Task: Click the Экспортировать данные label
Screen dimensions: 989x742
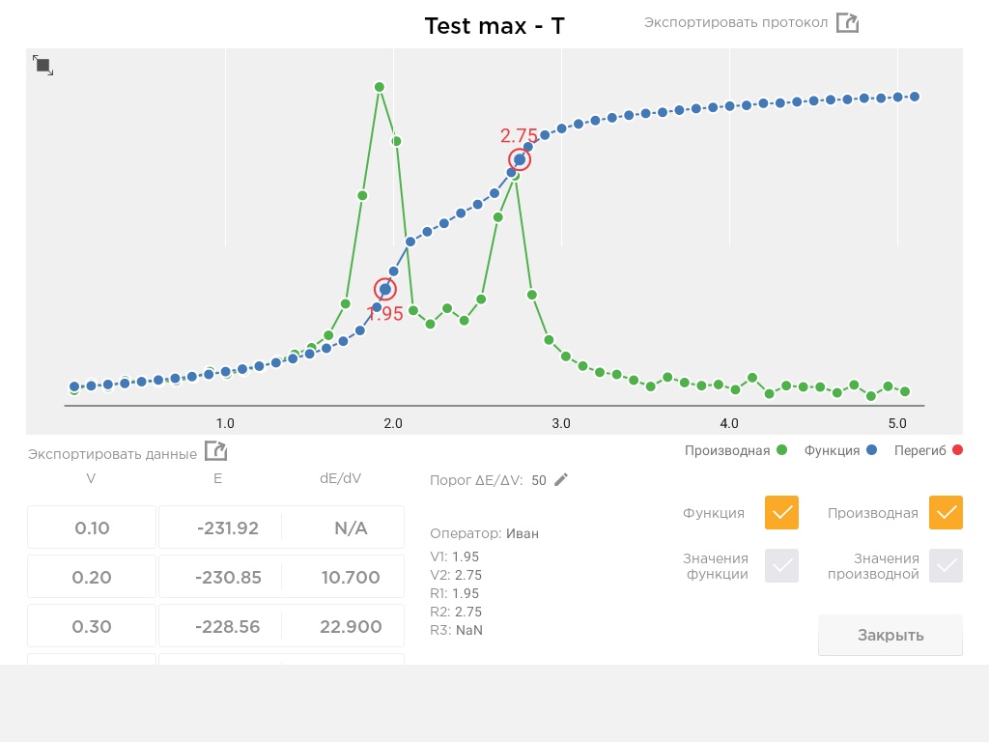Action: (x=112, y=454)
